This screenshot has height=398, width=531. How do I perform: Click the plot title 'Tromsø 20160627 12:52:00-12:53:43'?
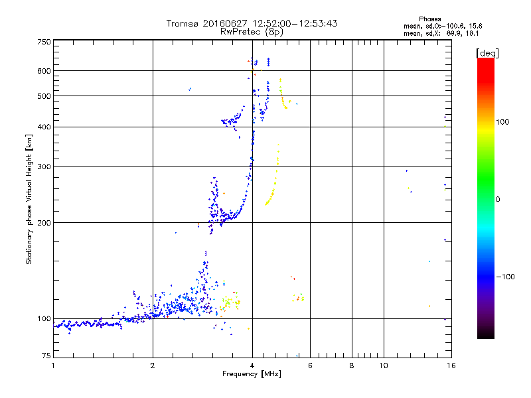(x=252, y=23)
